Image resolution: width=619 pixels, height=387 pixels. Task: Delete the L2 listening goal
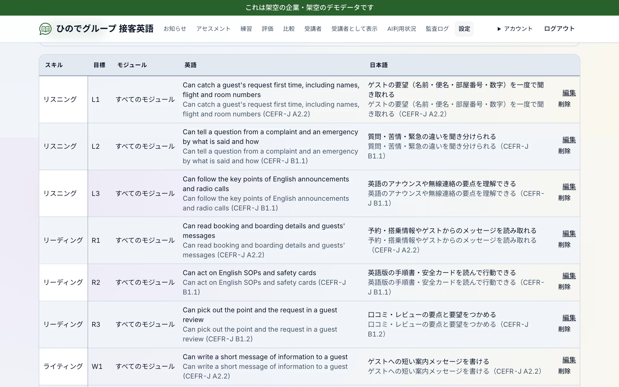564,151
